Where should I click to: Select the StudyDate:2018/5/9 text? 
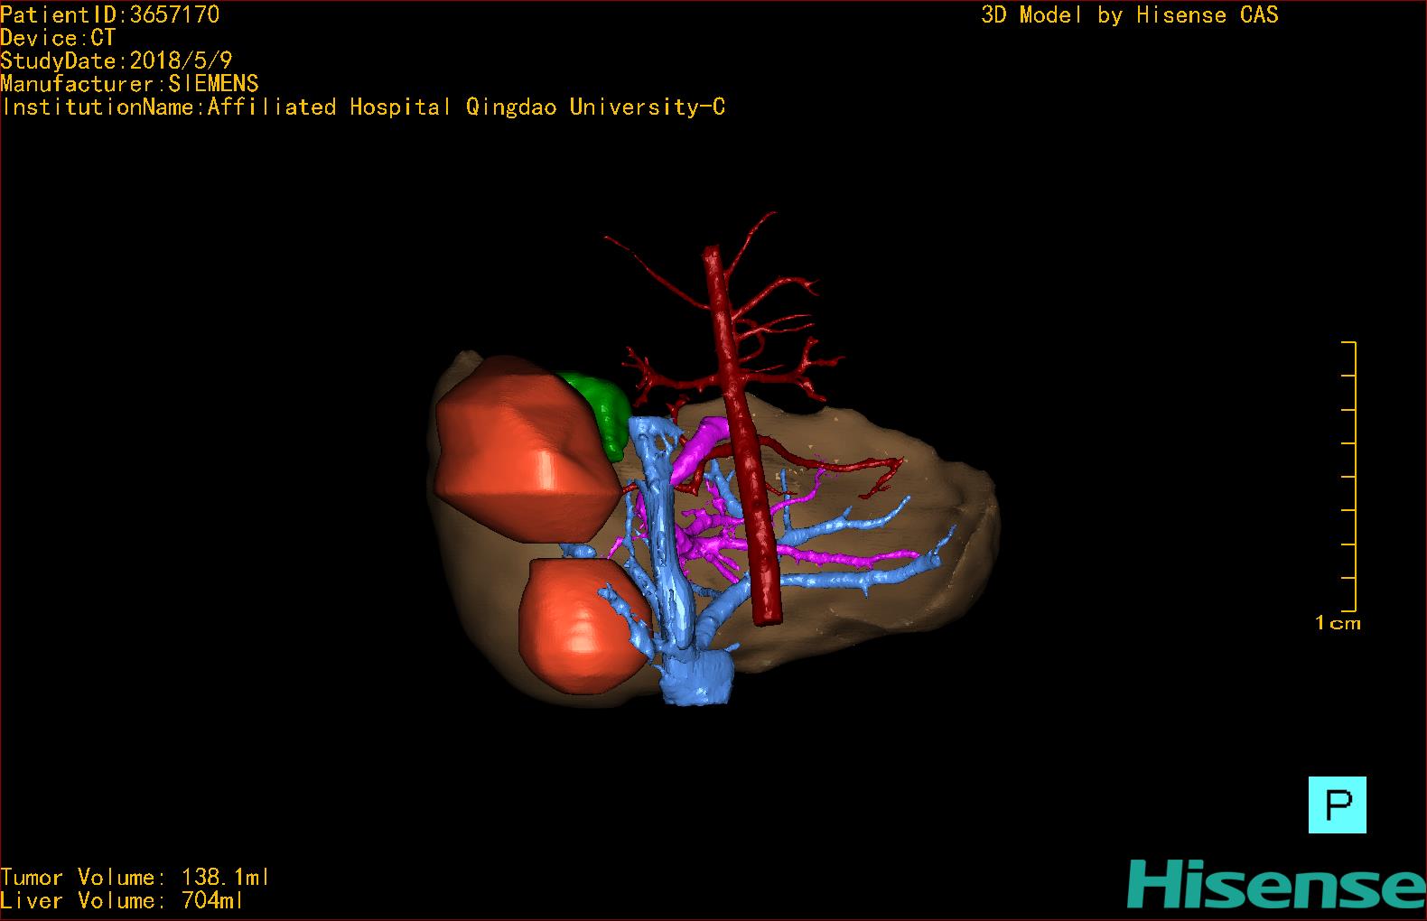click(x=117, y=60)
